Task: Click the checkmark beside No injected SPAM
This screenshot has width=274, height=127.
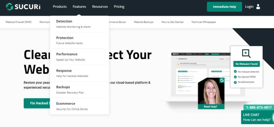Action: [x=235, y=77]
